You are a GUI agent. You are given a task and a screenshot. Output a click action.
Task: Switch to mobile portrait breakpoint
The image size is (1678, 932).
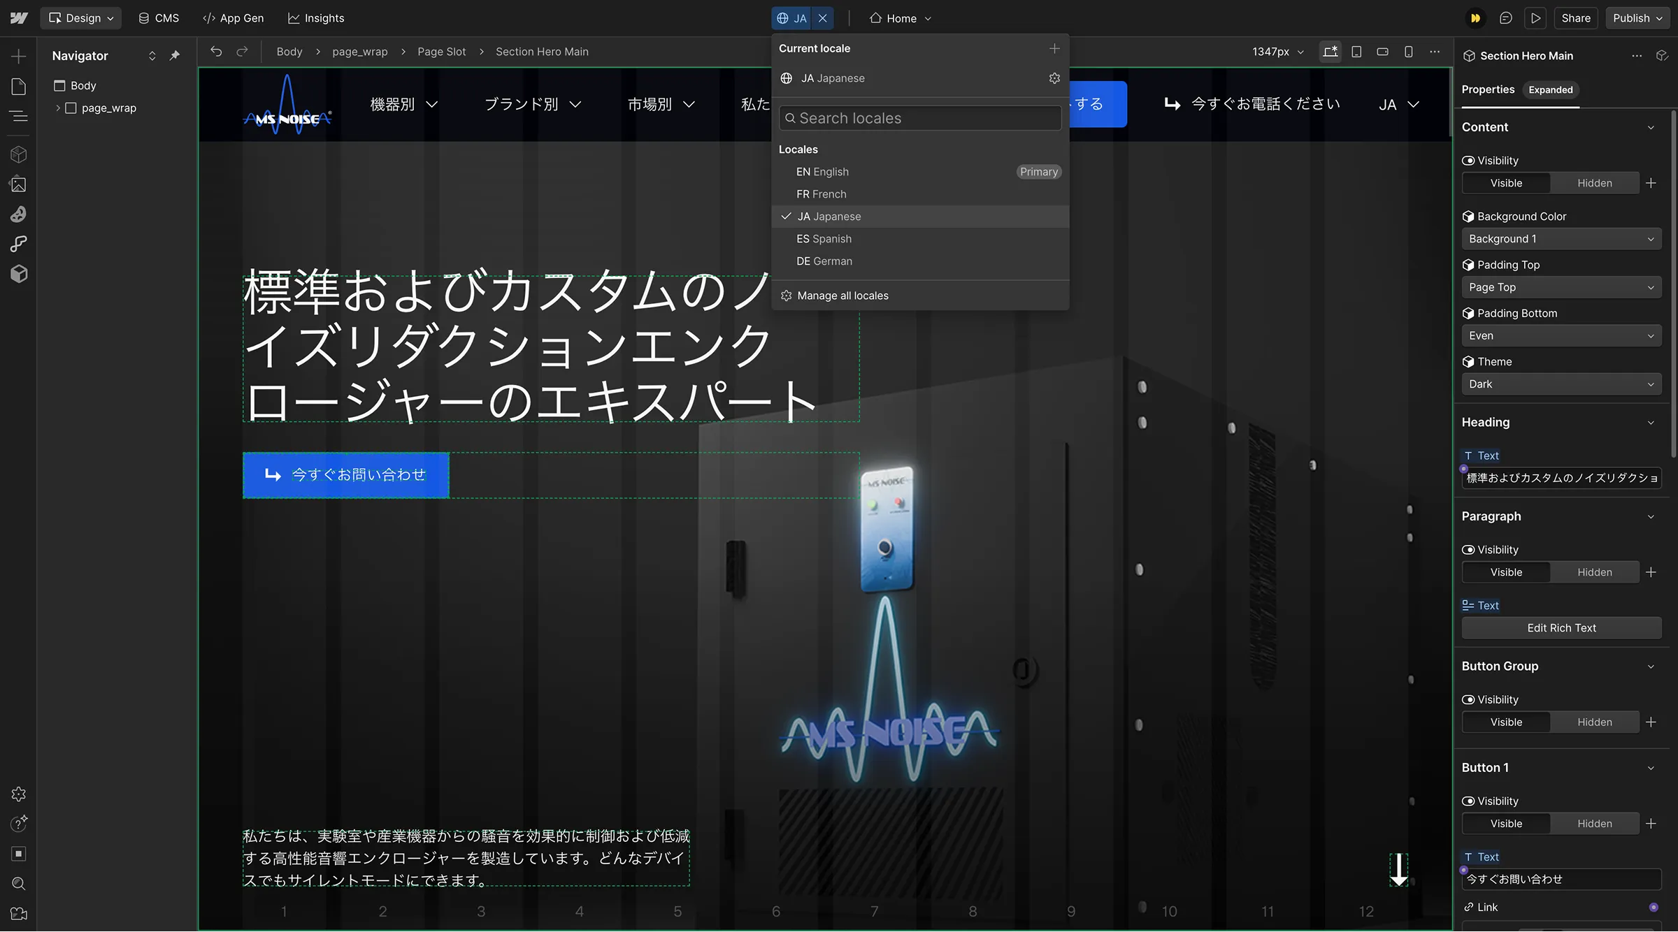[x=1408, y=52]
